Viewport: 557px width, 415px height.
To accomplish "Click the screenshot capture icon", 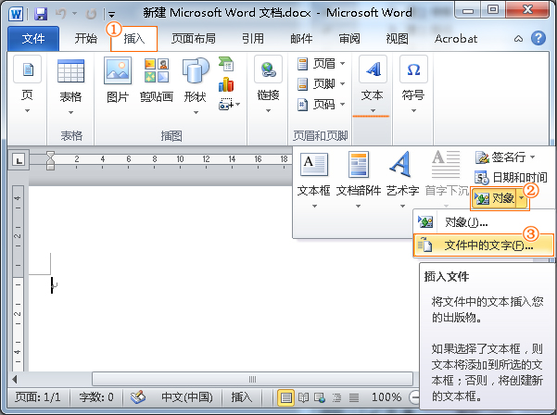I will pyautogui.click(x=226, y=105).
